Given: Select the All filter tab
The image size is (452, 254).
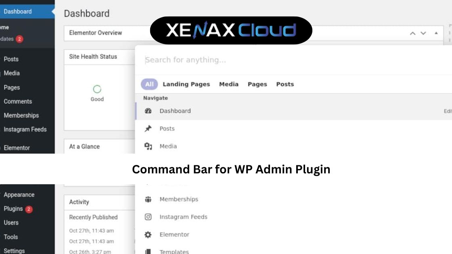Looking at the screenshot, I should (x=149, y=84).
